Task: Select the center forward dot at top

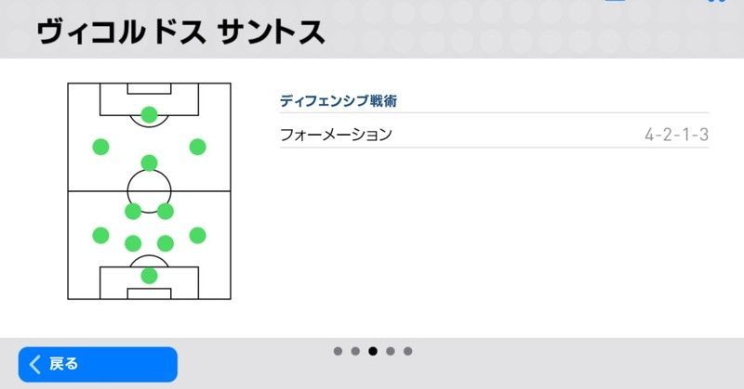Action: coord(149,115)
